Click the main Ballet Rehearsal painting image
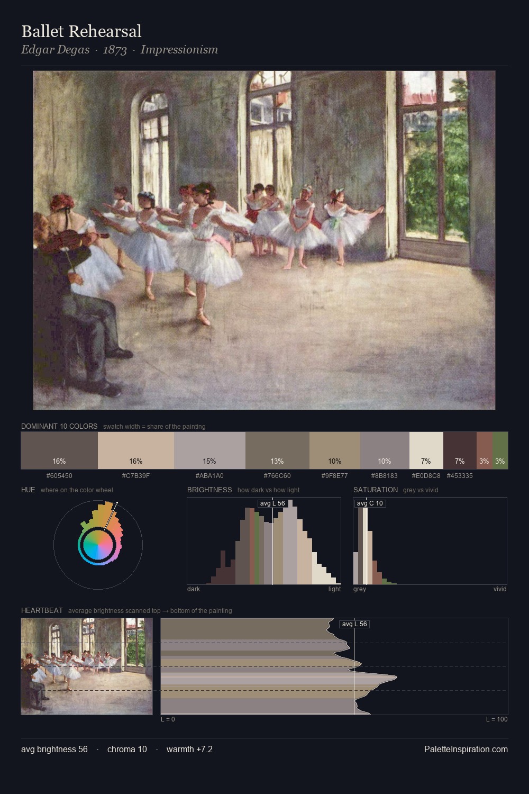Viewport: 529px width, 794px height. pyautogui.click(x=264, y=240)
